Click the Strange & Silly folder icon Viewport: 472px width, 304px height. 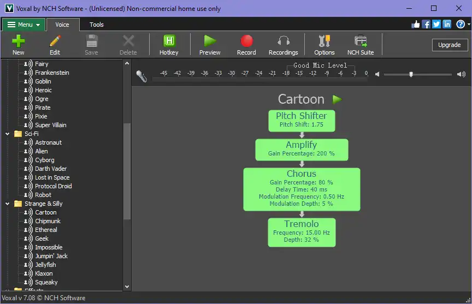pyautogui.click(x=18, y=204)
